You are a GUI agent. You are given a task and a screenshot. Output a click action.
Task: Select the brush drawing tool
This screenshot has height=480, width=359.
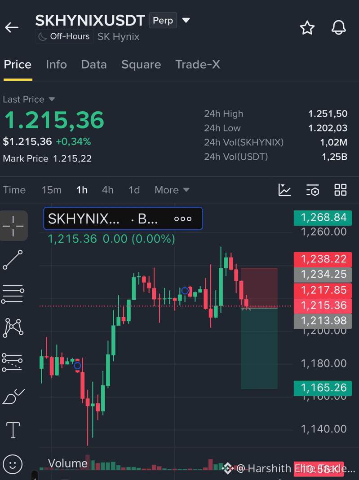coord(13,397)
